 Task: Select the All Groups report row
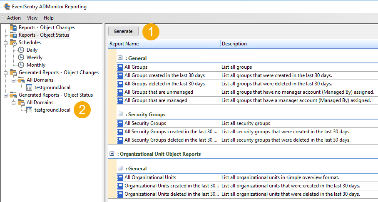tap(247, 67)
